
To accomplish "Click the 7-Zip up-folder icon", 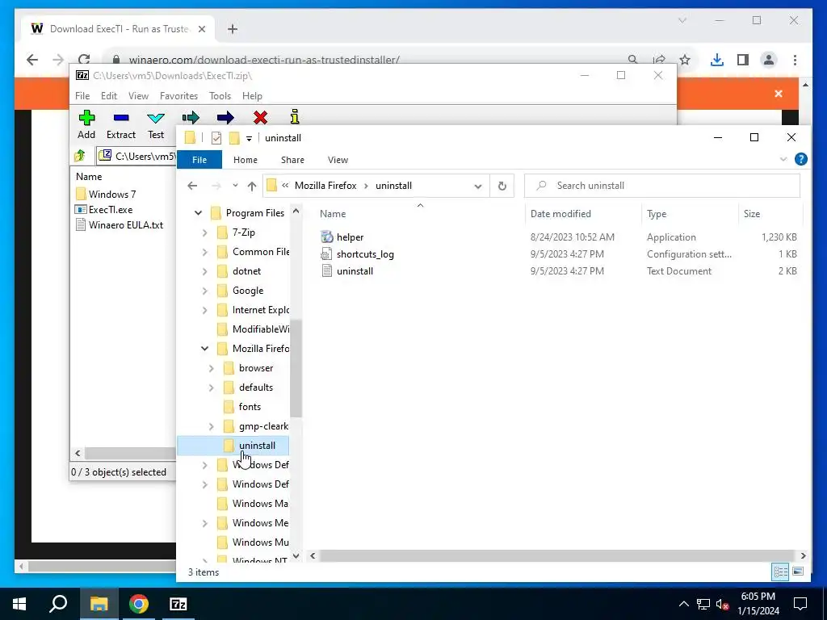I will 80,156.
